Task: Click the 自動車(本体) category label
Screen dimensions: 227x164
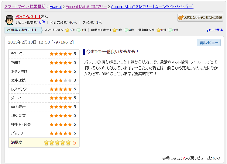Action: click(101, 30)
